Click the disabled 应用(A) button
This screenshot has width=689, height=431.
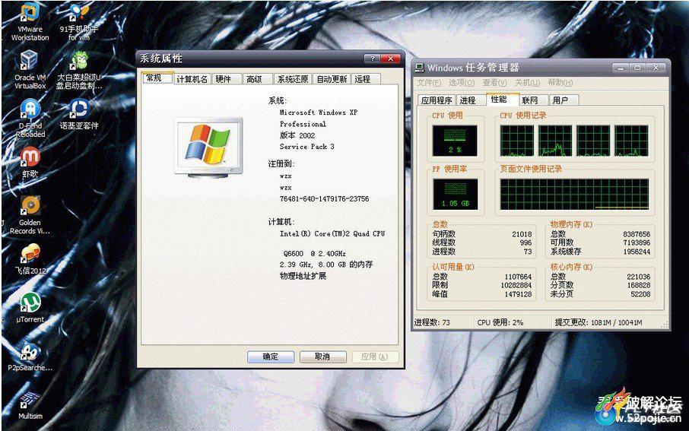point(375,357)
